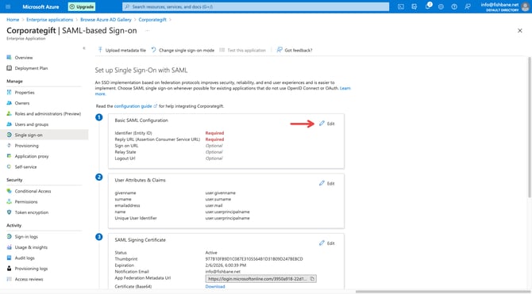Open help question mark icon
This screenshot has width=532, height=294.
click(x=454, y=6)
